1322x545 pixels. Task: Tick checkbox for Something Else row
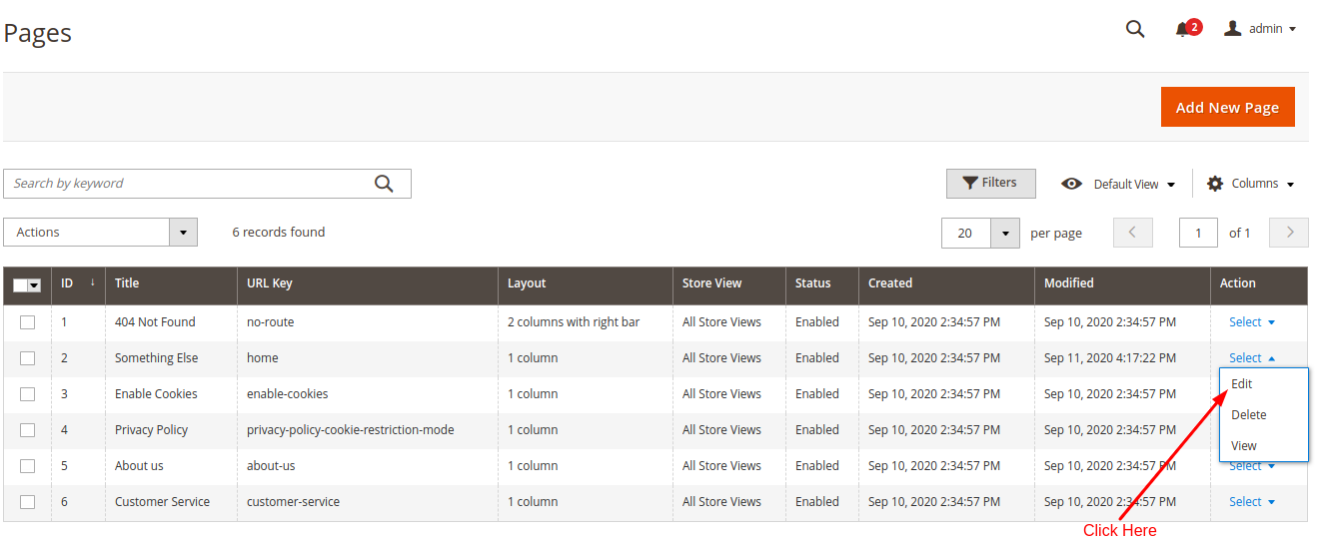[x=28, y=358]
